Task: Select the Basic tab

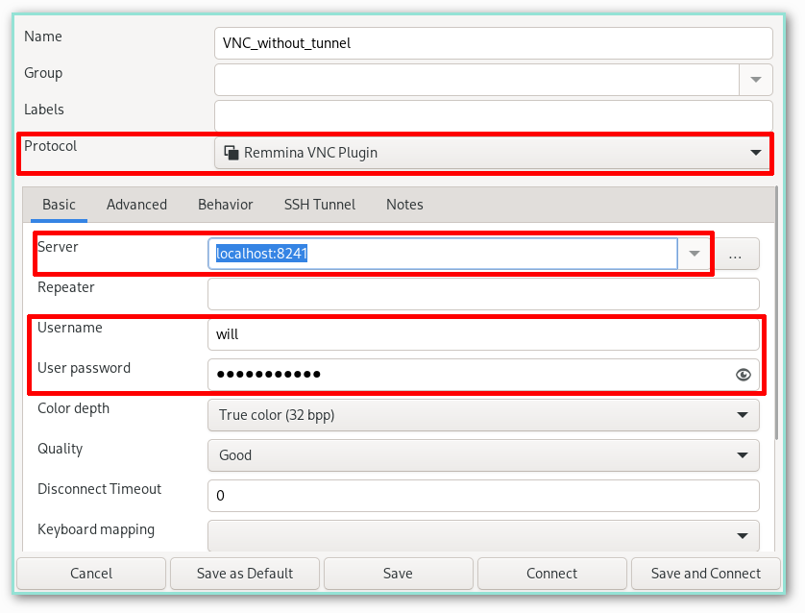Action: click(59, 204)
